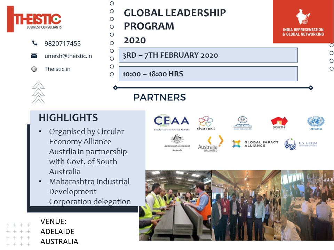This screenshot has height=250, width=334.
Task: Click the Australian Government Austrade crest
Action: point(177,142)
